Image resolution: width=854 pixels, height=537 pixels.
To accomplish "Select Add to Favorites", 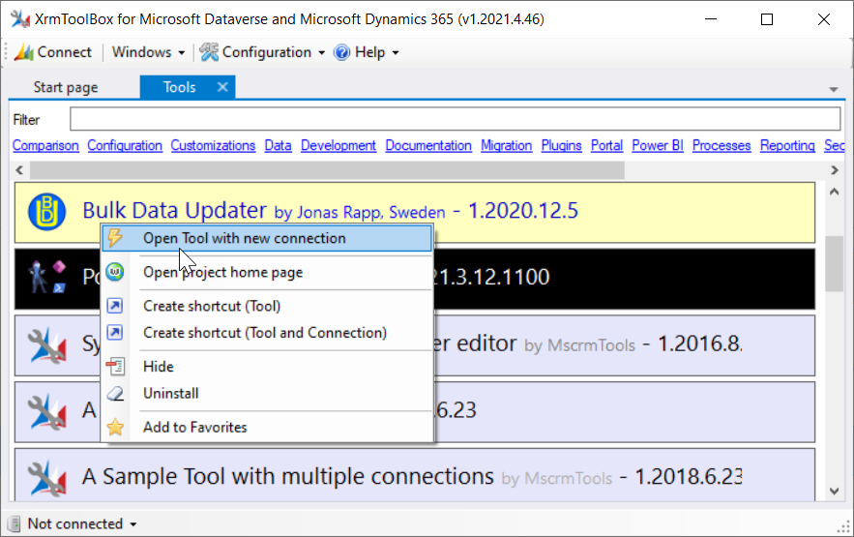I will (x=268, y=427).
